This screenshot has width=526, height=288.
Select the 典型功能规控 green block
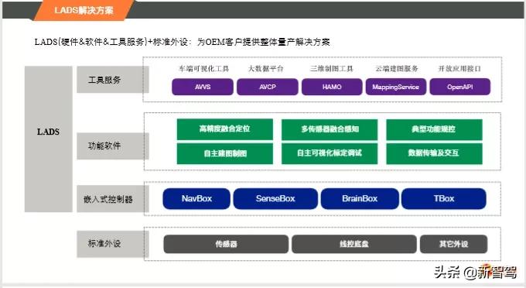point(434,129)
